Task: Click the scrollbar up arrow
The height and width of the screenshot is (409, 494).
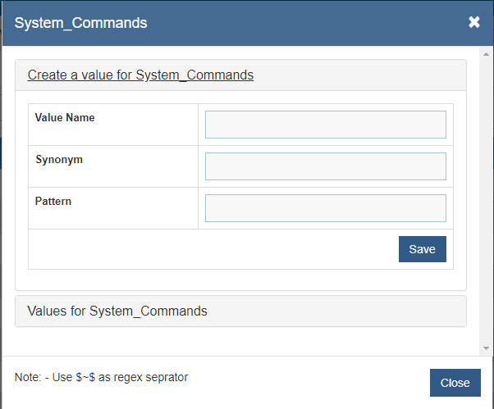Action: 484,52
